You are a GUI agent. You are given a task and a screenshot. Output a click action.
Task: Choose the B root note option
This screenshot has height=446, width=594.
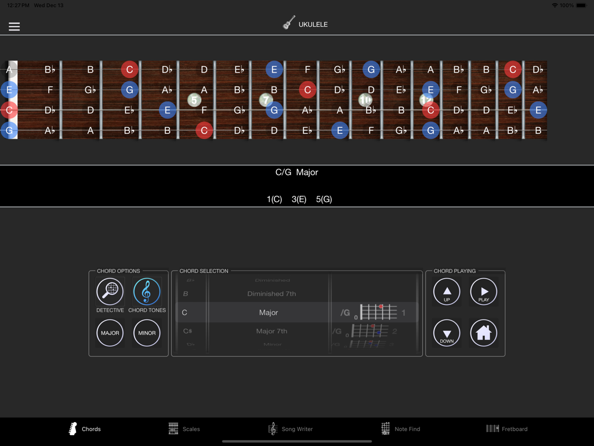[187, 293]
